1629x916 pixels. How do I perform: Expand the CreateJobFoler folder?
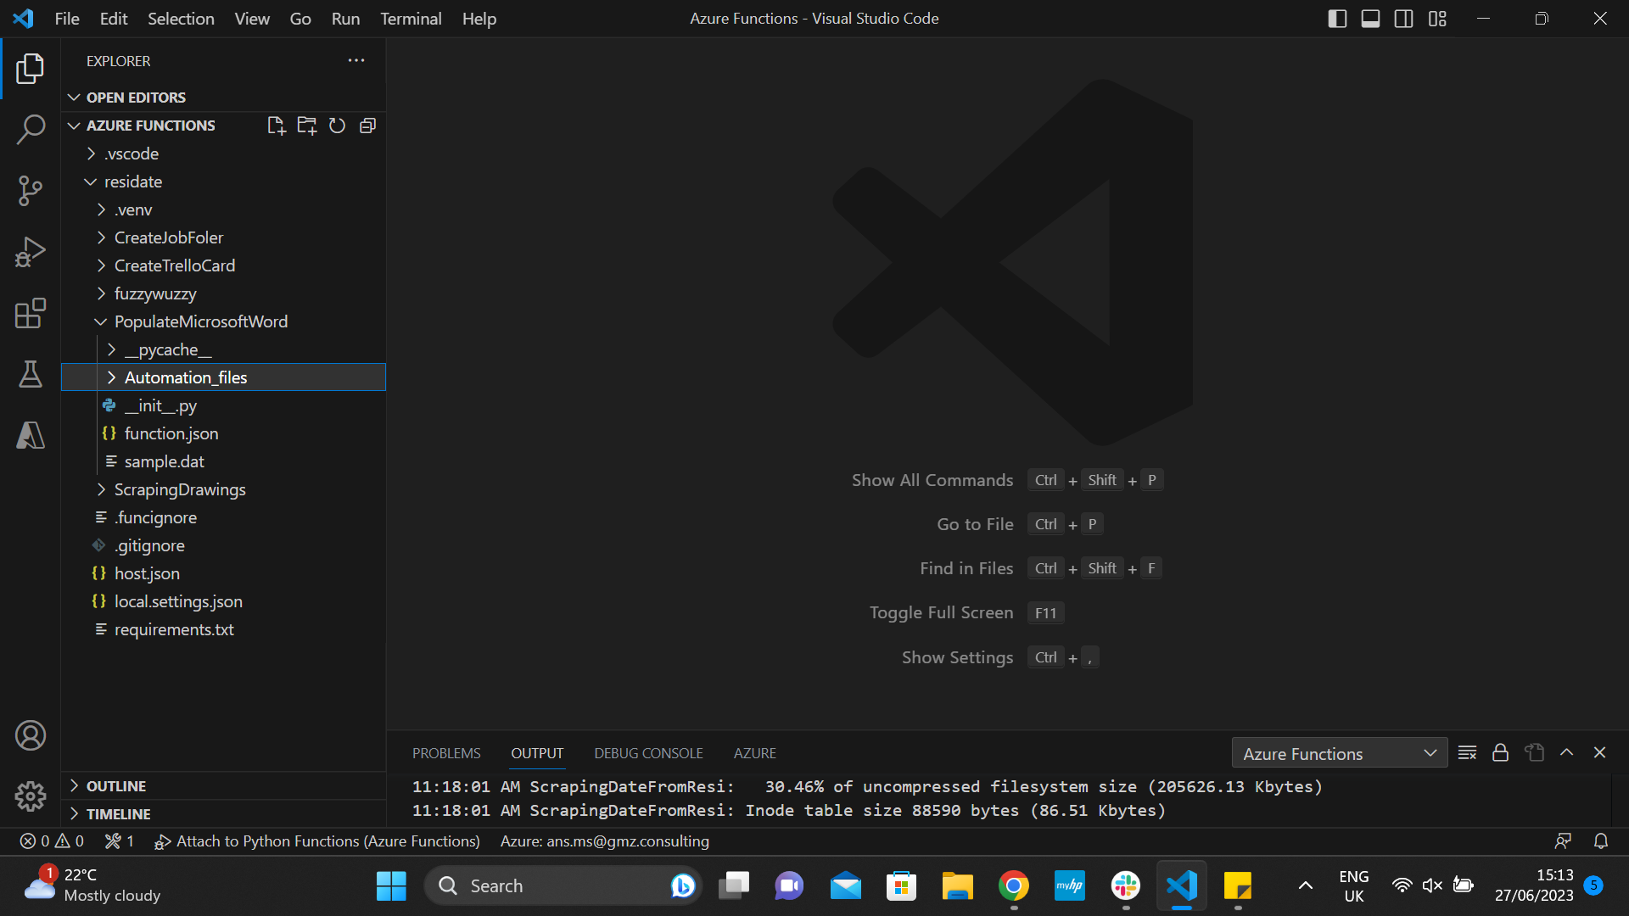tap(224, 237)
